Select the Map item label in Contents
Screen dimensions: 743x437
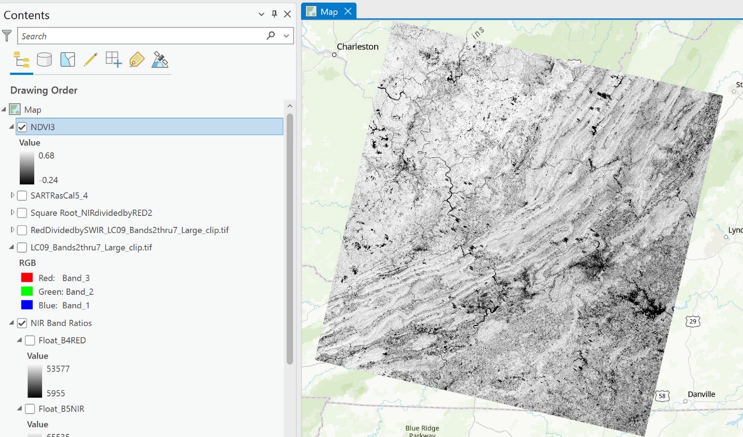[33, 110]
